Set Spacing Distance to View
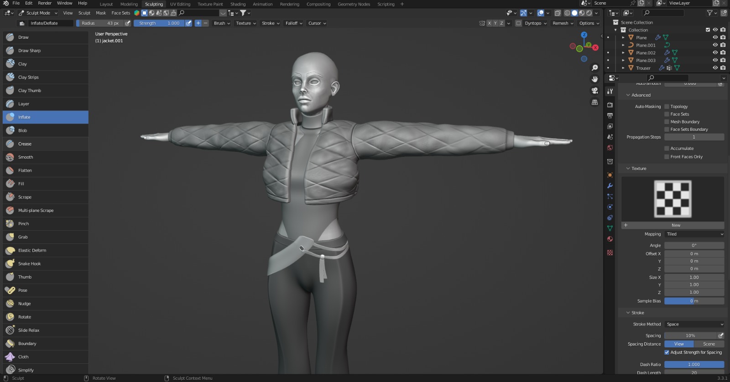The width and height of the screenshot is (730, 382). click(679, 344)
